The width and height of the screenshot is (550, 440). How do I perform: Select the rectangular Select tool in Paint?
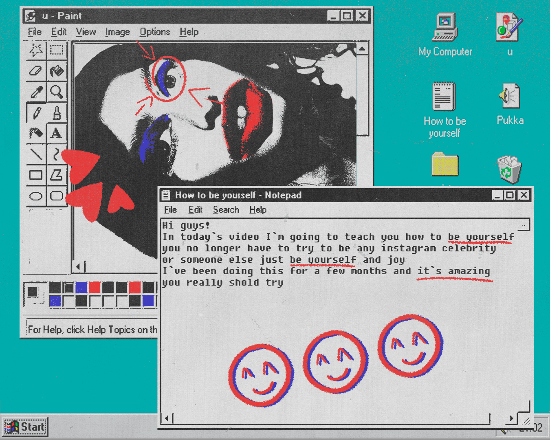point(57,50)
